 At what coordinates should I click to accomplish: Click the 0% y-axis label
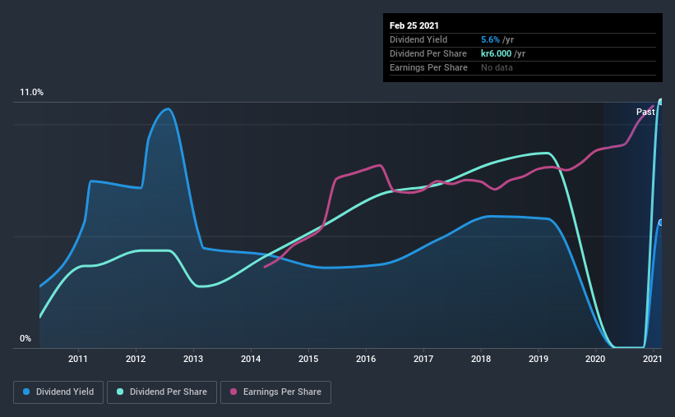(x=25, y=339)
